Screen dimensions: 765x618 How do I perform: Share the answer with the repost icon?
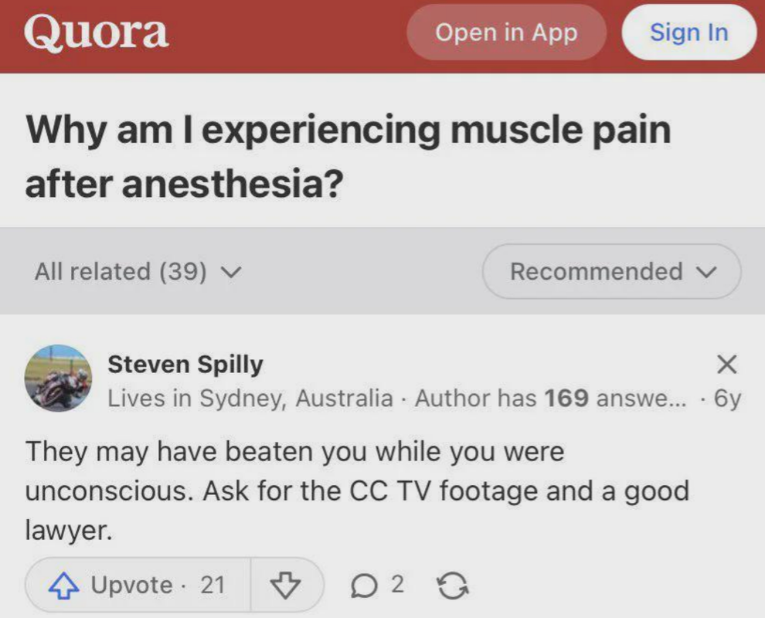(x=453, y=586)
